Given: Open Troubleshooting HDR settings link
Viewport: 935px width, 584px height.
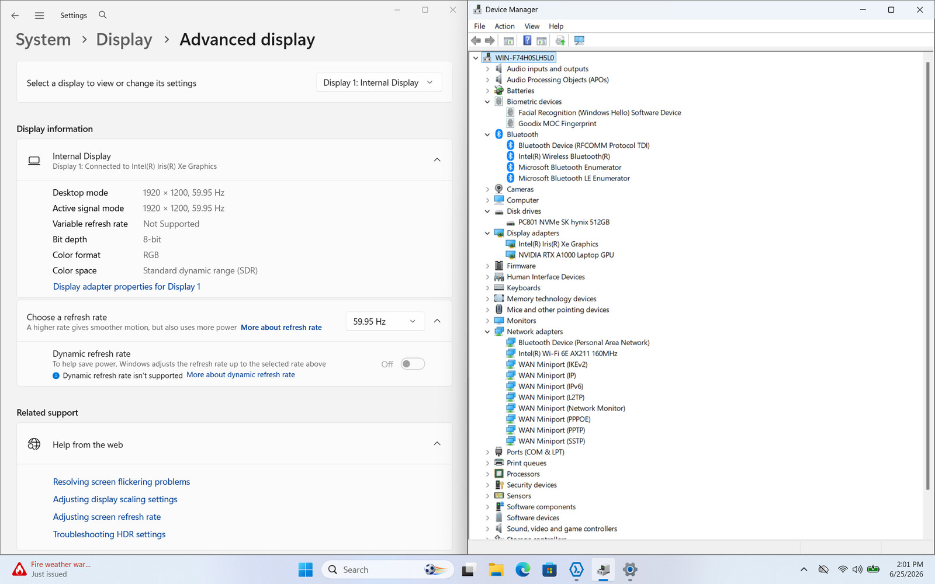Looking at the screenshot, I should pyautogui.click(x=109, y=534).
